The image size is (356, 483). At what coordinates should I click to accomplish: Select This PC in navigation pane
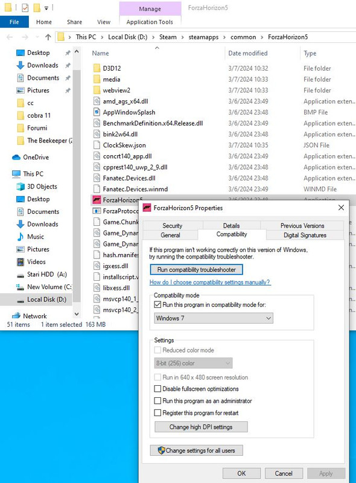[33, 174]
